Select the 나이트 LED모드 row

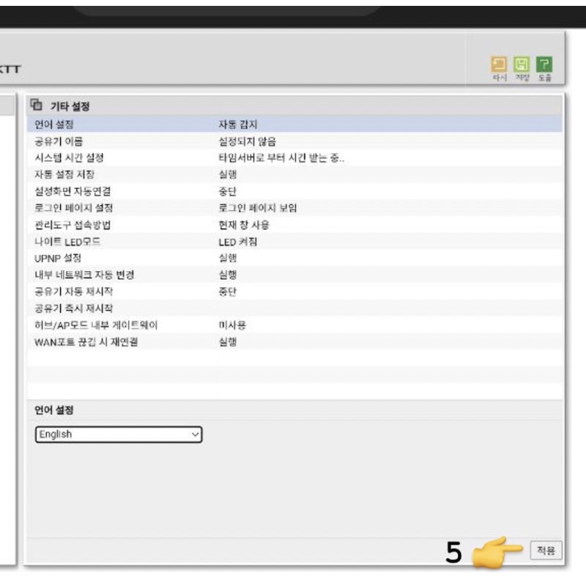point(295,242)
